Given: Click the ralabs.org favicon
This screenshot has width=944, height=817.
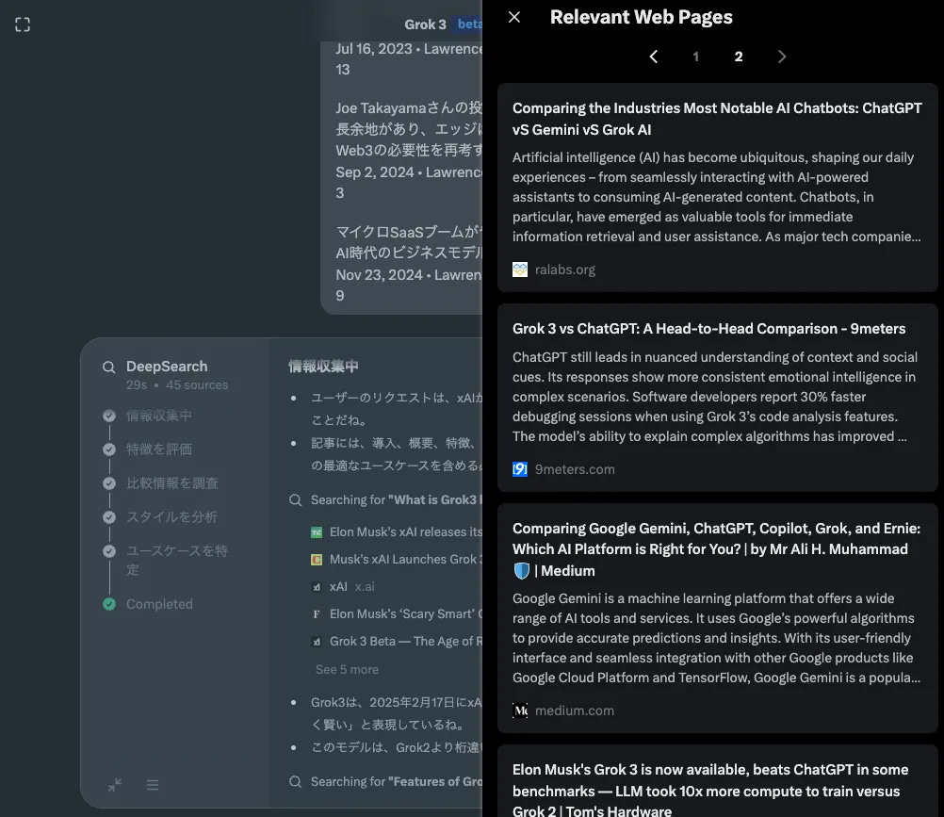Looking at the screenshot, I should [520, 270].
